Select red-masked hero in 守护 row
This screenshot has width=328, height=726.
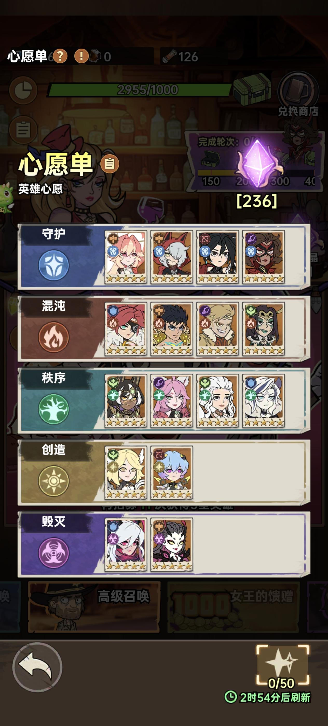pos(264,257)
